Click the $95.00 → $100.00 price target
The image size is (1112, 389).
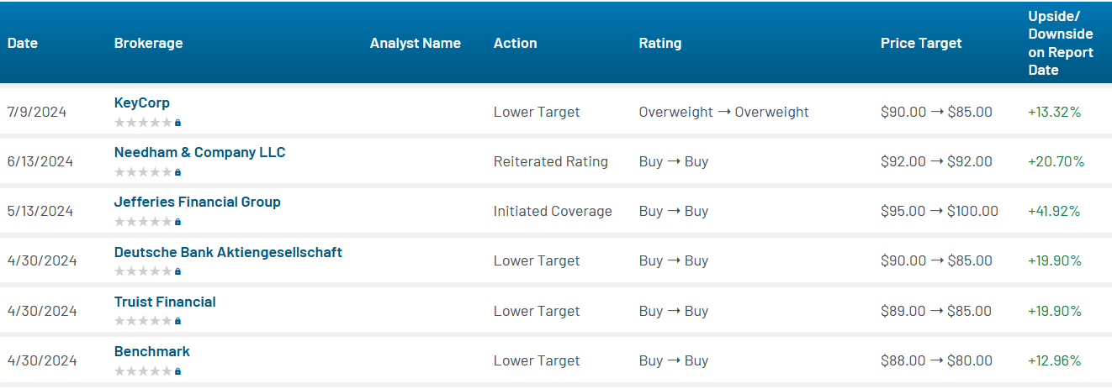(x=940, y=211)
